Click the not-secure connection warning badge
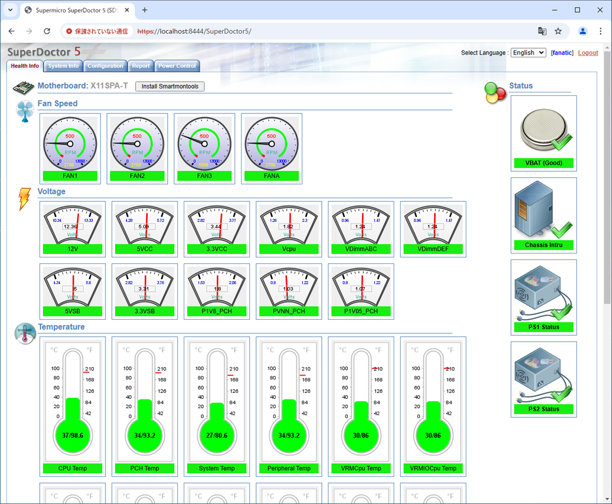This screenshot has height=504, width=612. pos(97,31)
